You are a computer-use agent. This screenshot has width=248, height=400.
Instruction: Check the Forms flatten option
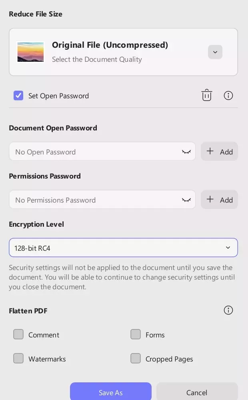(136, 334)
